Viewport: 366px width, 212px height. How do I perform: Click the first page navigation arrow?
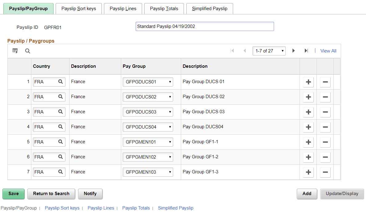[232, 51]
